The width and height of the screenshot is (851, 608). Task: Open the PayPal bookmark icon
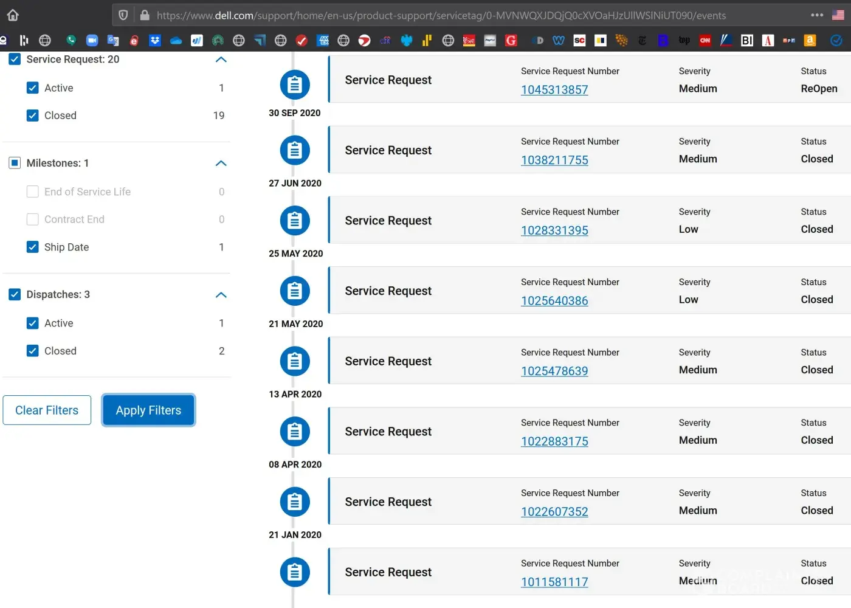490,40
